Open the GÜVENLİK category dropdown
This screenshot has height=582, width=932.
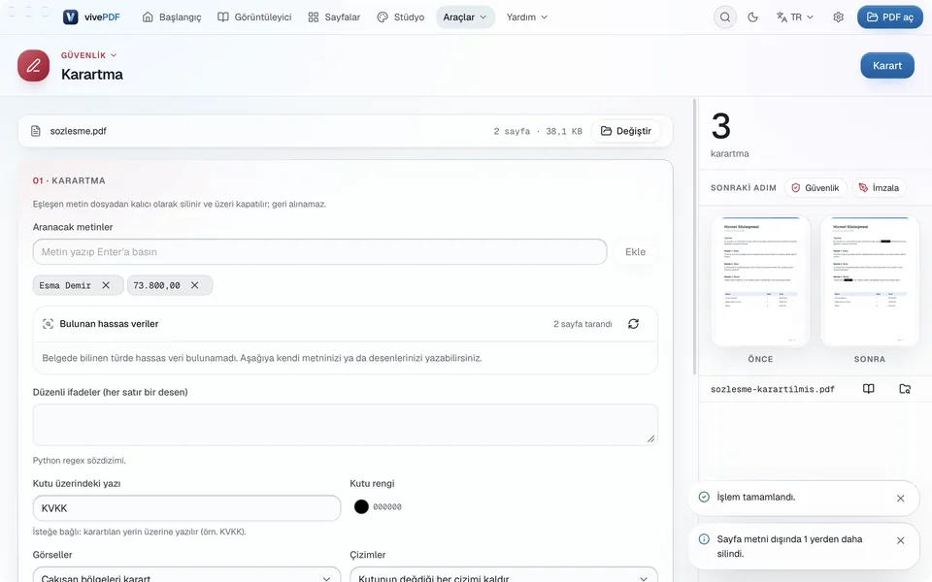(88, 55)
